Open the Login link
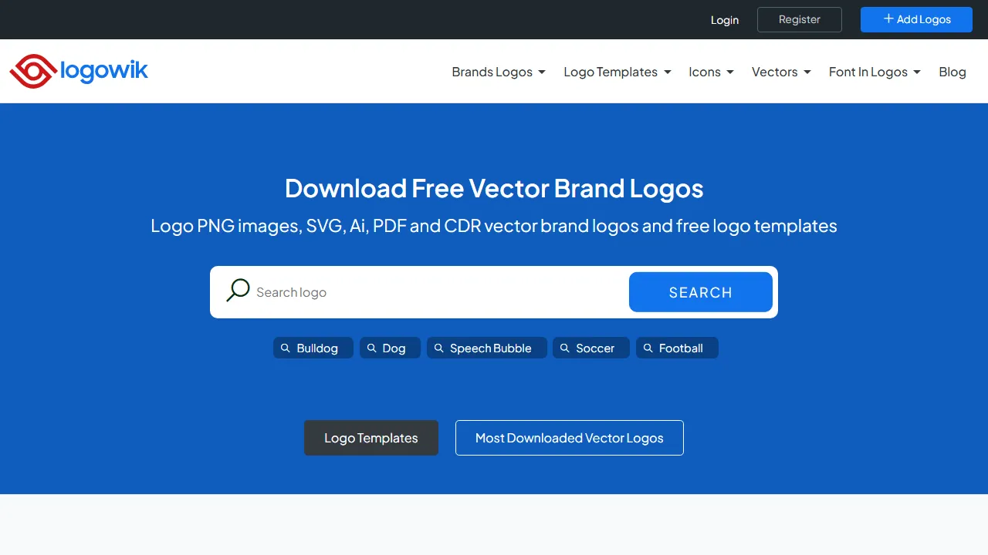Viewport: 988px width, 555px height. (725, 20)
